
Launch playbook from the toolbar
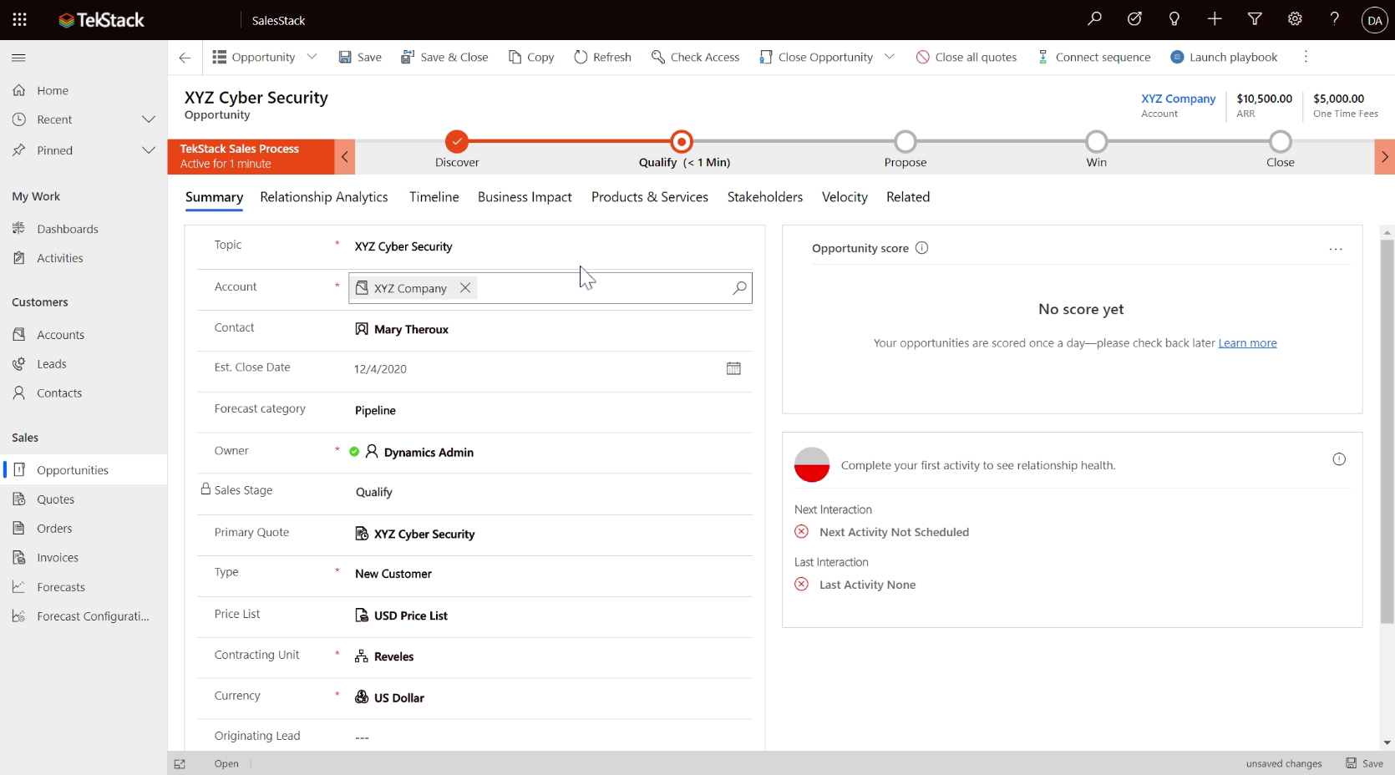pos(1224,57)
